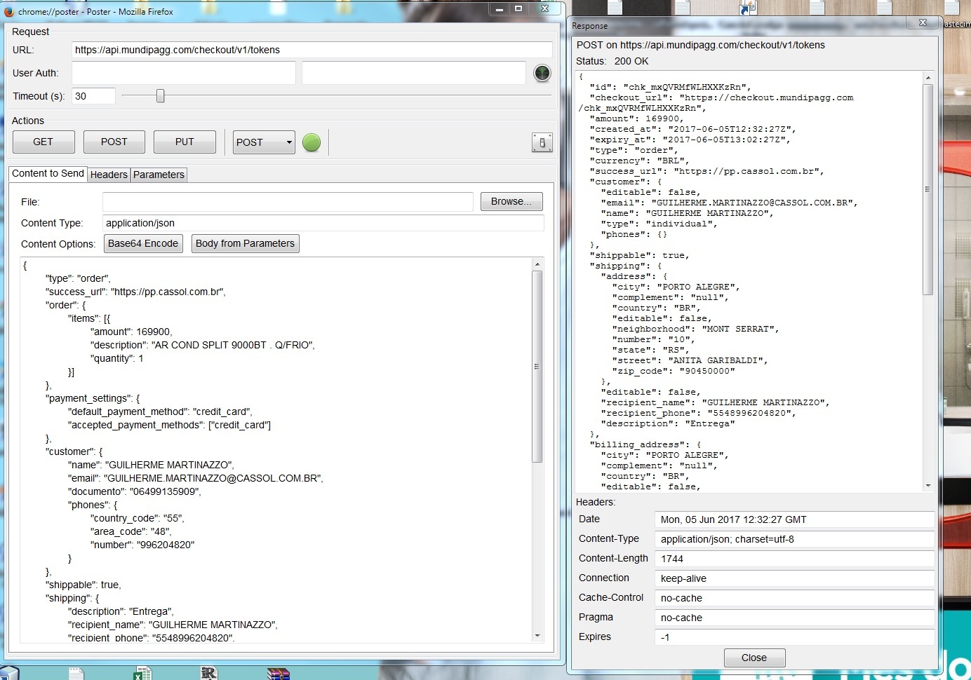
Task: Click the response body scrollbar down arrow
Action: (928, 485)
